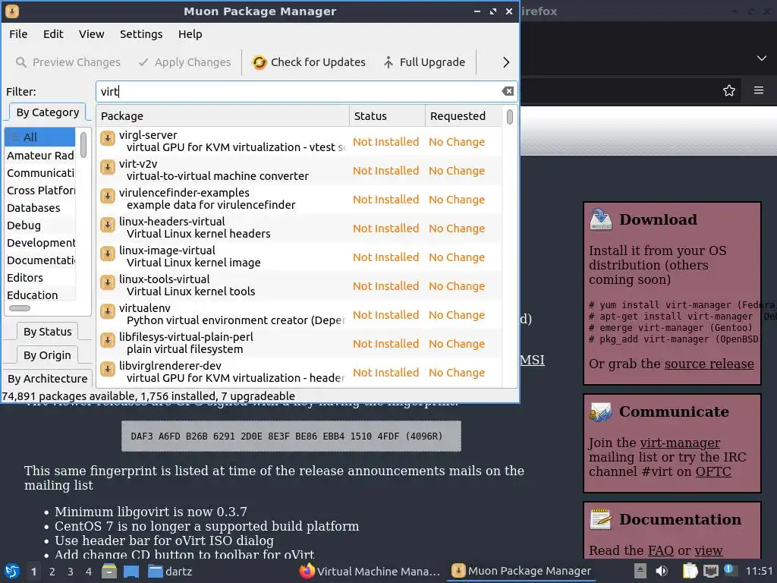Click the show desktop taskbar icon
Screen dimensions: 777x583
pos(131,571)
